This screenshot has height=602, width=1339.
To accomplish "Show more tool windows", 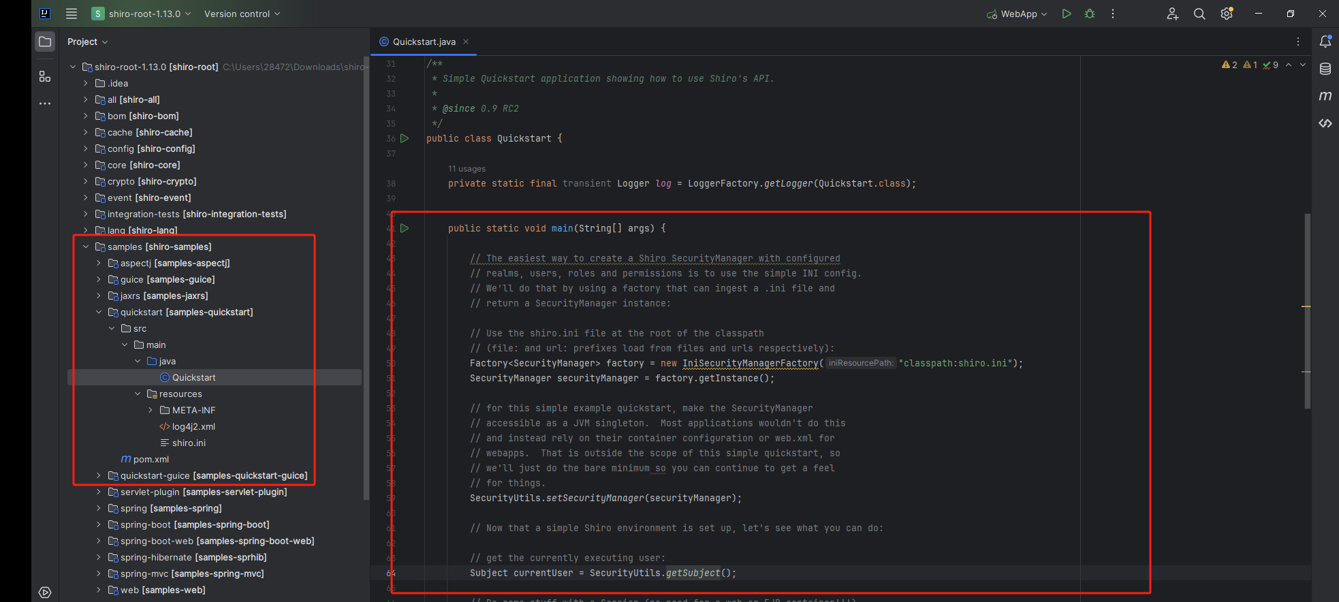I will click(45, 104).
